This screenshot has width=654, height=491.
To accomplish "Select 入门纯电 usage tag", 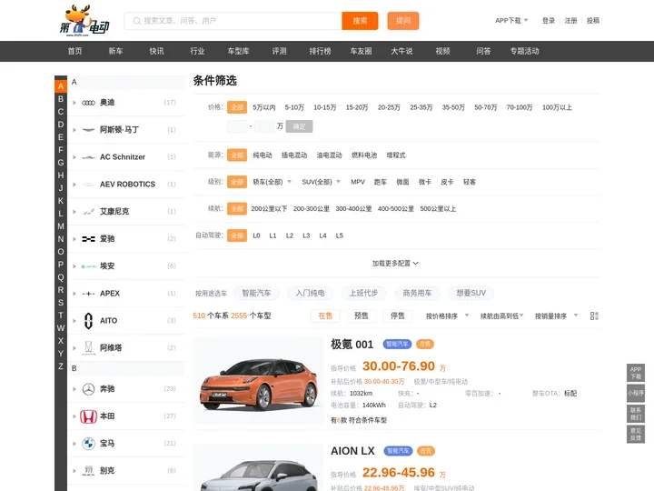I will coord(310,293).
